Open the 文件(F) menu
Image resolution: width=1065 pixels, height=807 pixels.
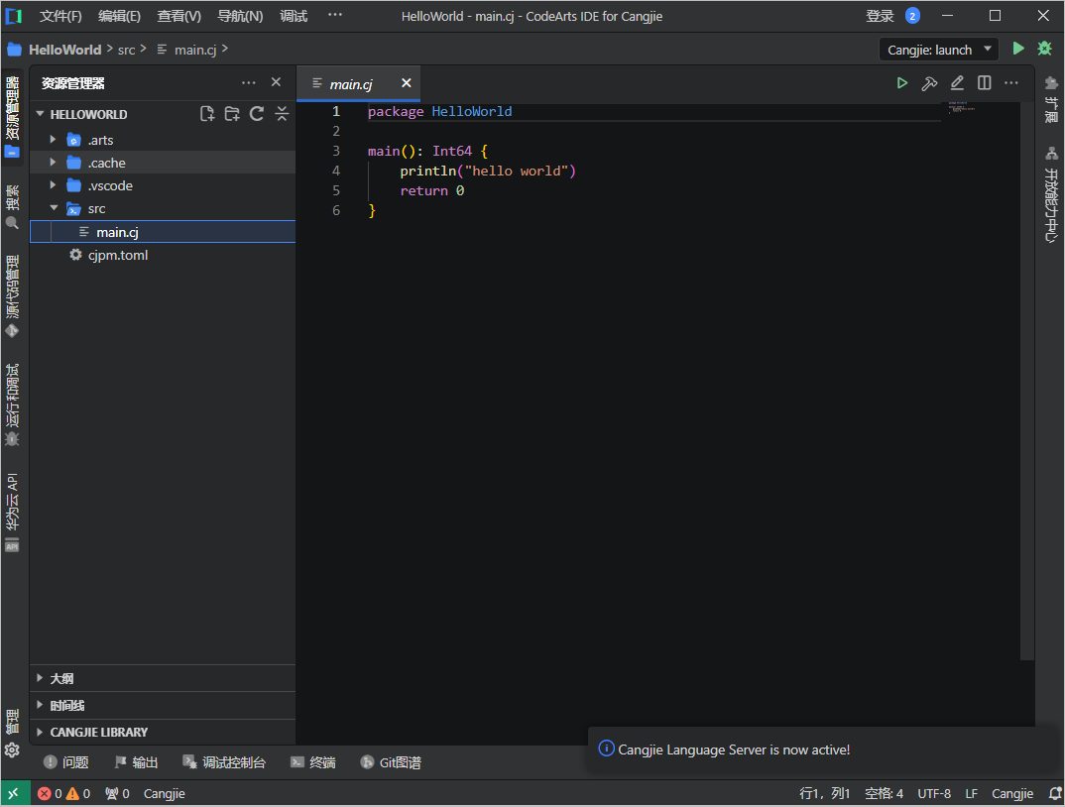coord(60,16)
